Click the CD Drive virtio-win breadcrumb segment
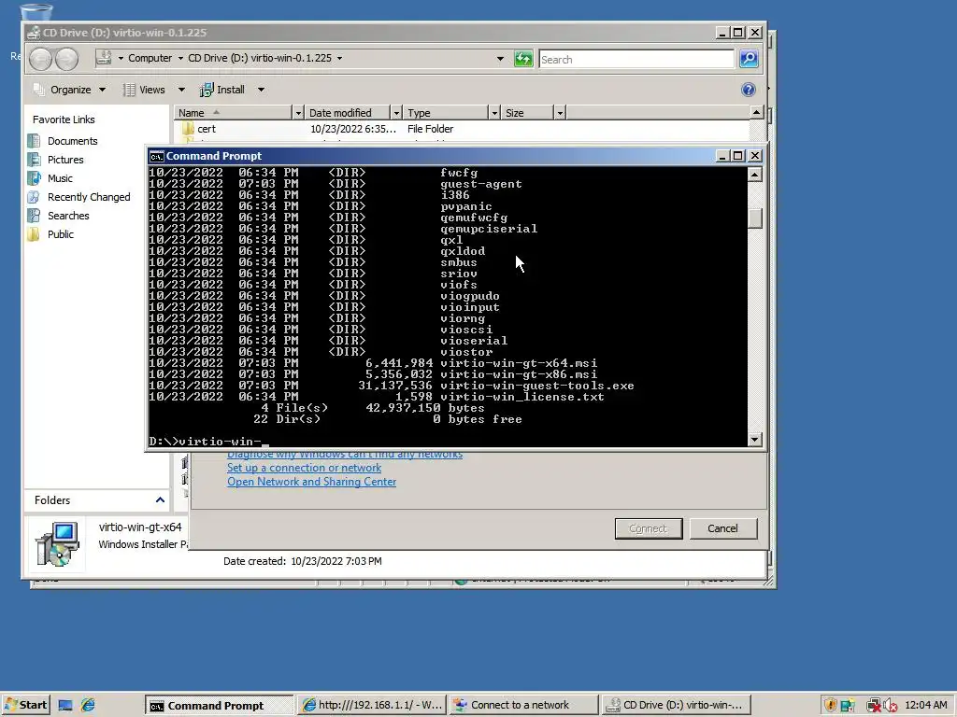The width and height of the screenshot is (957, 717). pyautogui.click(x=260, y=58)
